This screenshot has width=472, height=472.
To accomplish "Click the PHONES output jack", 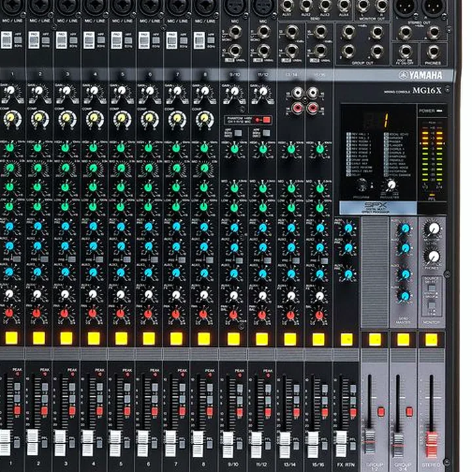I will coord(433,52).
